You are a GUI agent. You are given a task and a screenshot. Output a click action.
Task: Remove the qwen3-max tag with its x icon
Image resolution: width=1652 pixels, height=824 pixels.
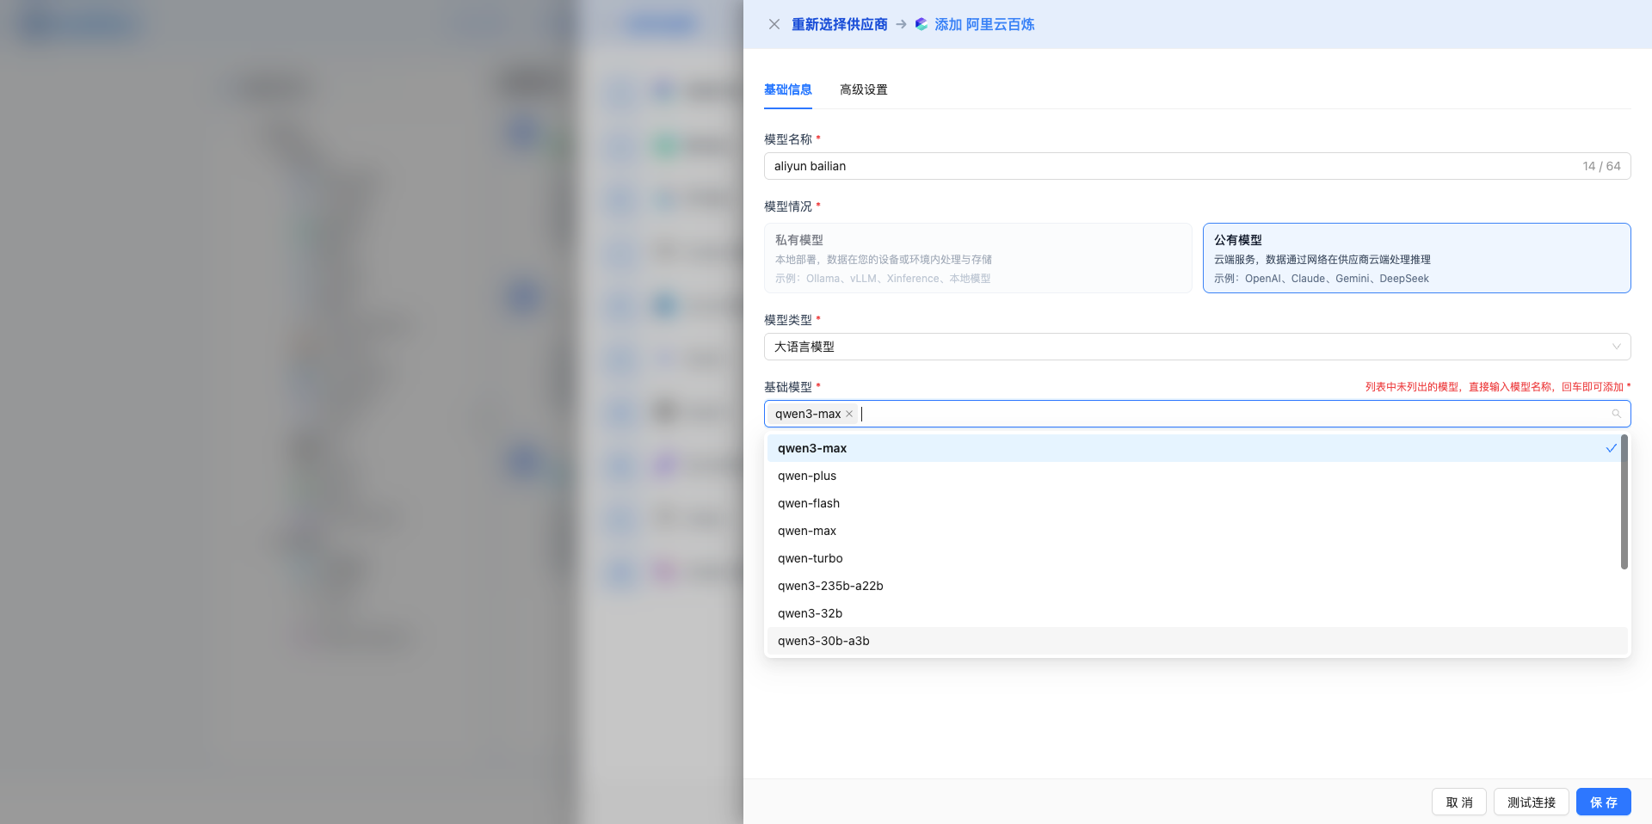tap(848, 414)
